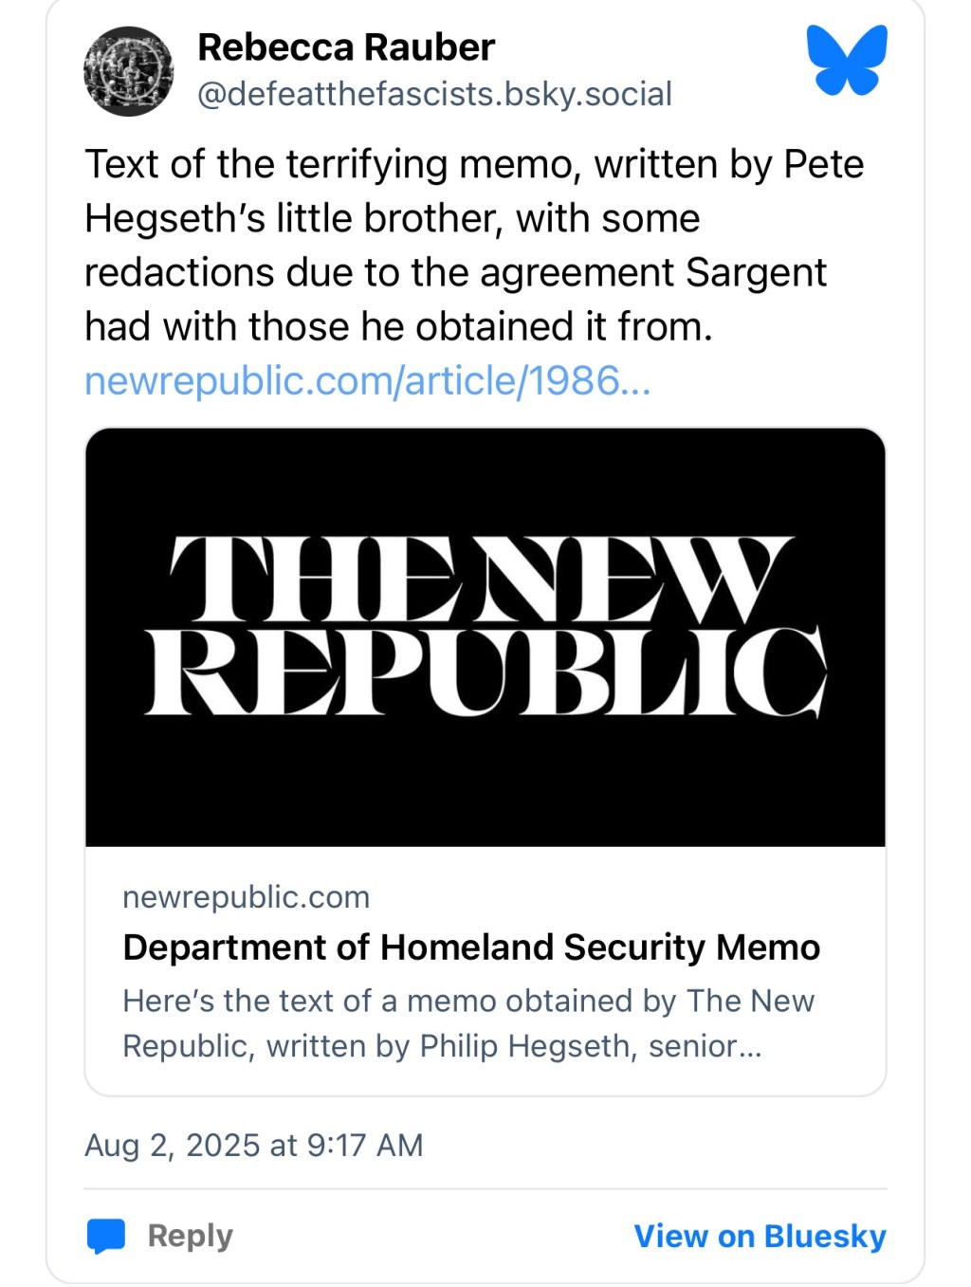Click the 'THE NEW' wordmark in the preview
Viewport: 971px width, 1287px height.
coord(482,579)
